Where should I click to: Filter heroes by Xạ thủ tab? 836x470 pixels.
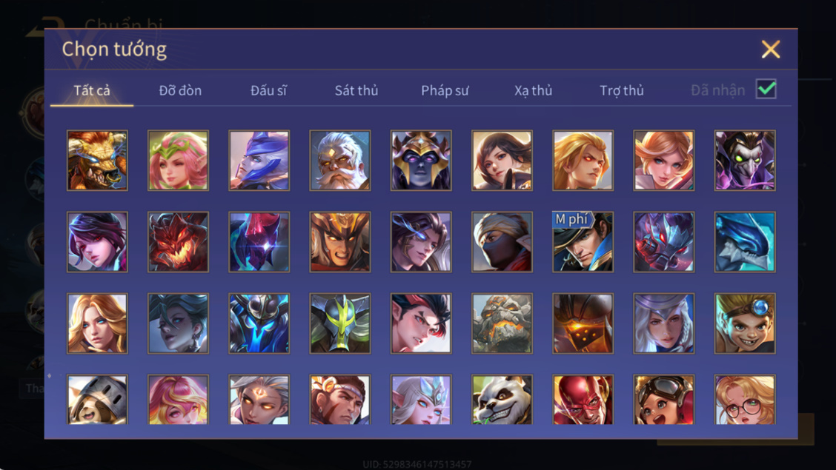coord(533,90)
